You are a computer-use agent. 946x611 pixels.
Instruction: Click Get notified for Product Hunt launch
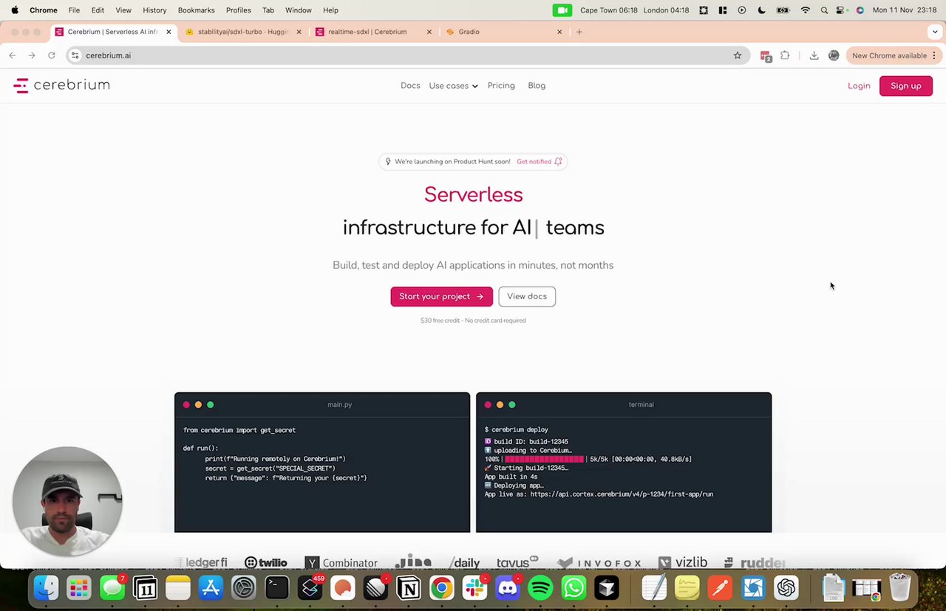[539, 161]
